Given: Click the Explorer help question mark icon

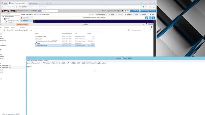Looking at the screenshot, I should (x=152, y=27).
